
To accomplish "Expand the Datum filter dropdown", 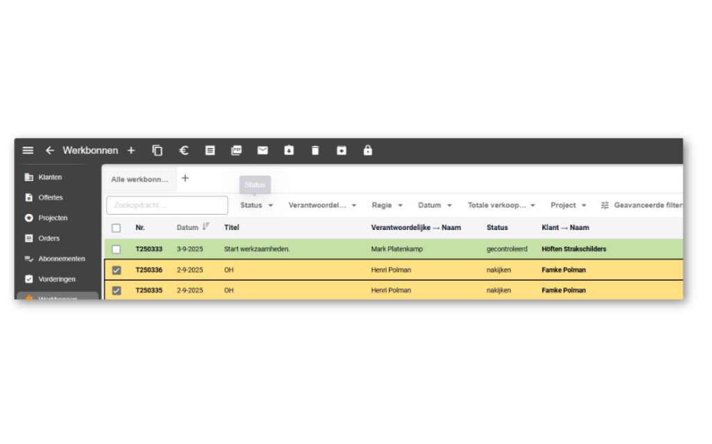I will [435, 206].
